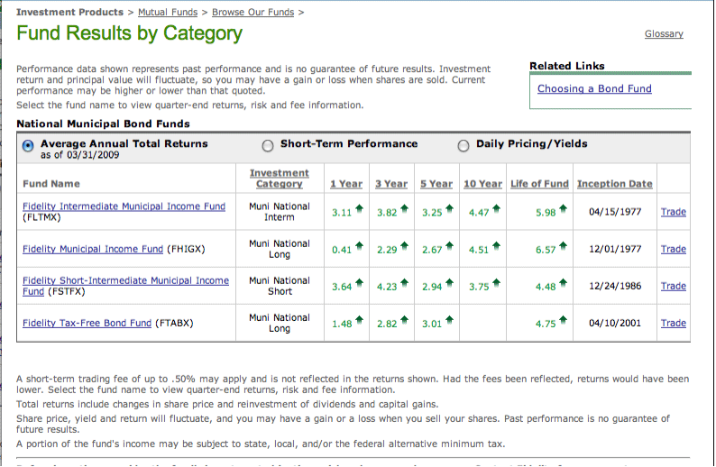Sort by 10 Year column header
The width and height of the screenshot is (716, 467).
tap(482, 184)
